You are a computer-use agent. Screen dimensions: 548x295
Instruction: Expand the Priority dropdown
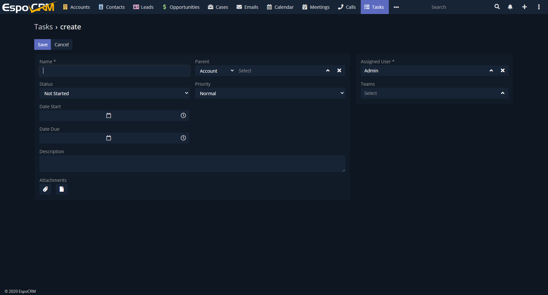pos(270,93)
